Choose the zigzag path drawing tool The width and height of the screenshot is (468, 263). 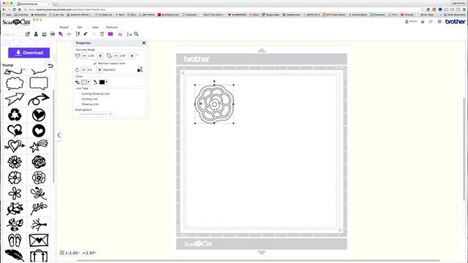coord(69,34)
